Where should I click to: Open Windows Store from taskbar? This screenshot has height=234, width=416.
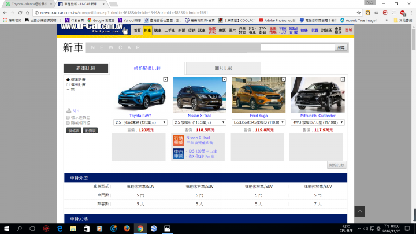point(87,228)
